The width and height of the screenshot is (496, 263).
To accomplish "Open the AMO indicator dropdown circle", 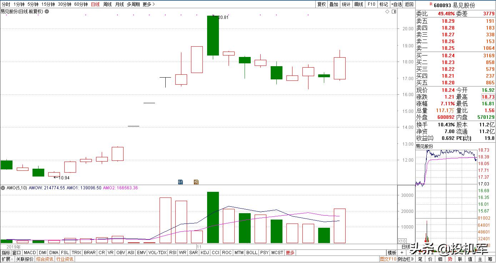I will [3, 188].
